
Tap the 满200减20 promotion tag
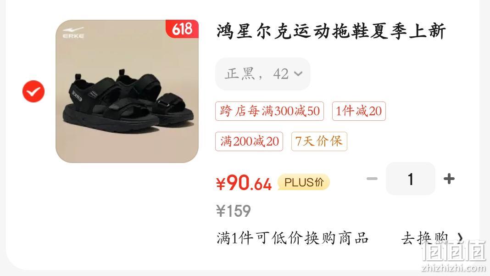point(249,141)
